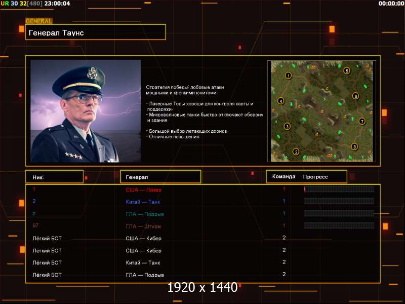Select start position 2 marker on map
The height and width of the screenshot is (304, 405).
[296, 151]
